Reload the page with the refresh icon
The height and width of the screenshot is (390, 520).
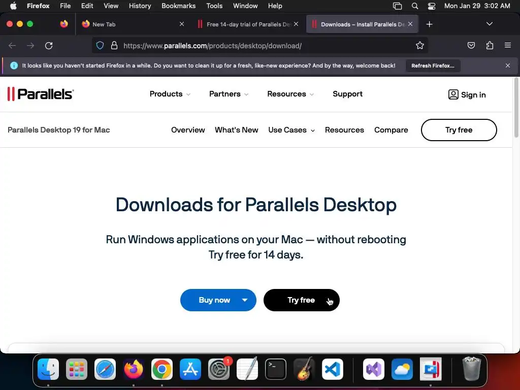point(49,45)
